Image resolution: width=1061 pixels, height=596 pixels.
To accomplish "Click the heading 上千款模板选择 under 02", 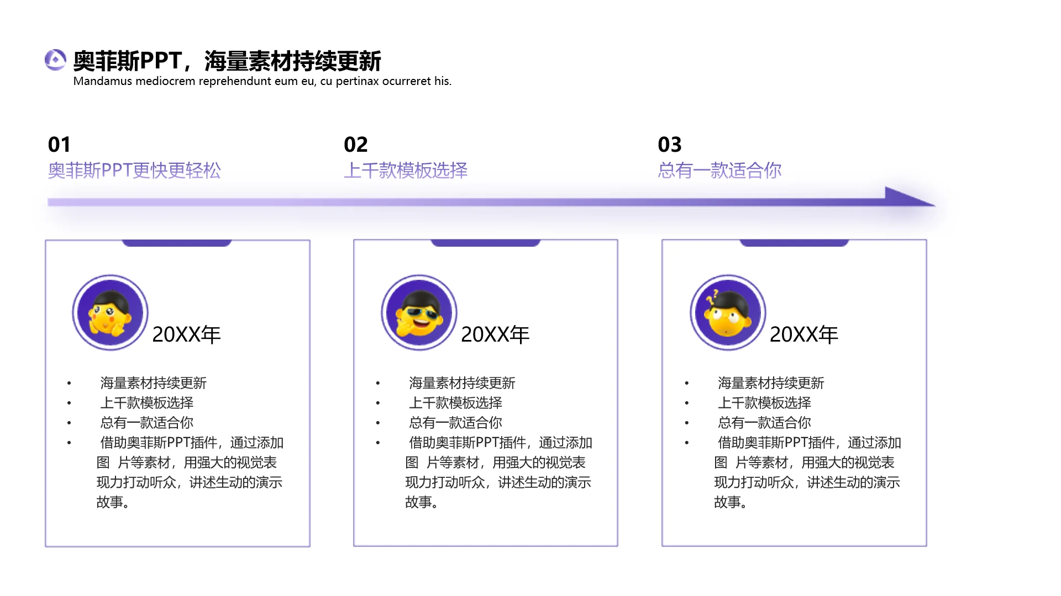I will 406,170.
